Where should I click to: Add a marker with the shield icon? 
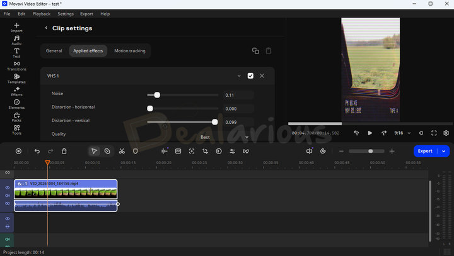pyautogui.click(x=135, y=151)
